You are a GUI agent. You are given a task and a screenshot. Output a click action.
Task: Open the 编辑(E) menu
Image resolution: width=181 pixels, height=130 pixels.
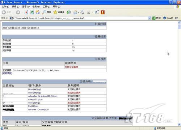[x=16, y=6]
